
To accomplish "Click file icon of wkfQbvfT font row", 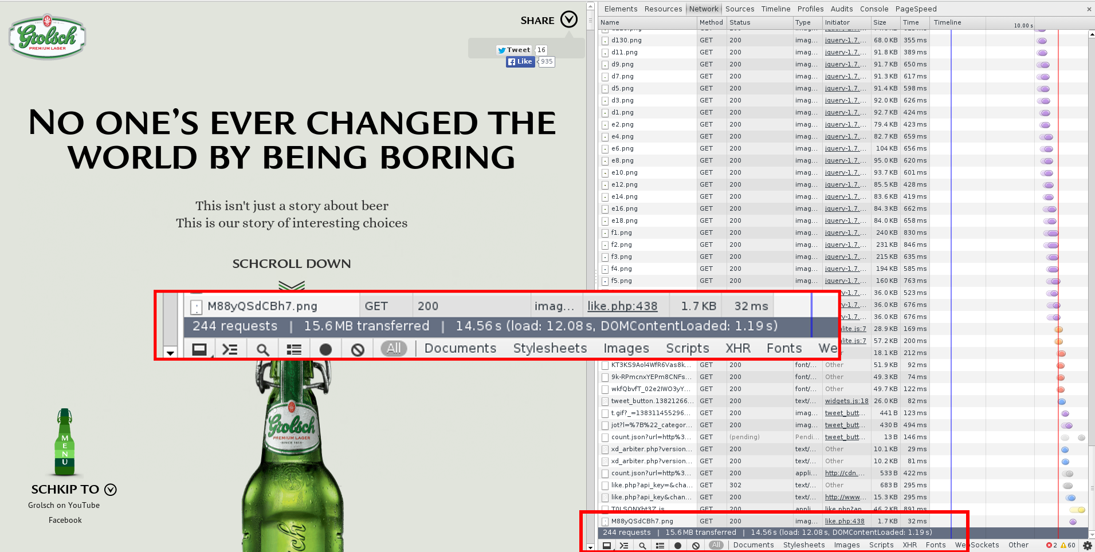I will pos(605,389).
